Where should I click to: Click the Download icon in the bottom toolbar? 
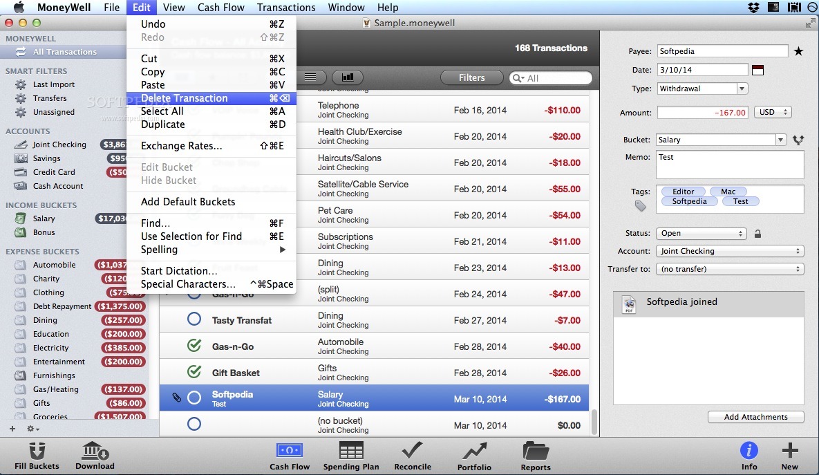coord(95,453)
